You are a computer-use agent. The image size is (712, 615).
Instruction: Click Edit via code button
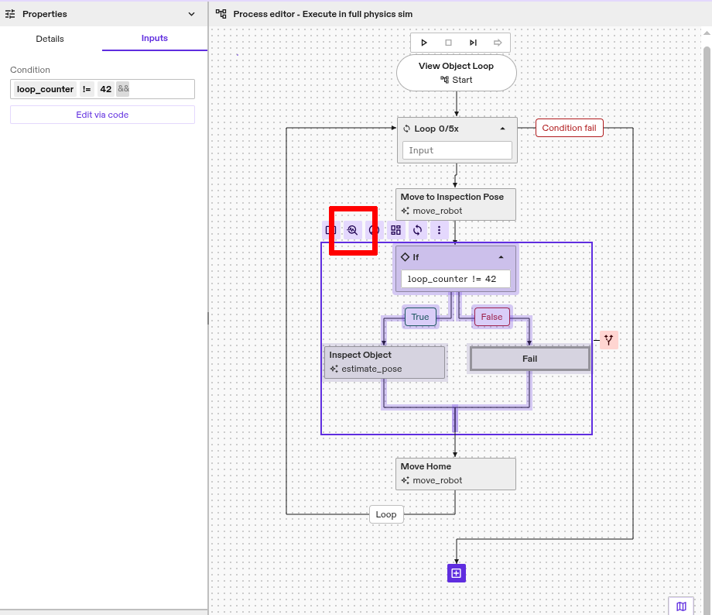102,115
